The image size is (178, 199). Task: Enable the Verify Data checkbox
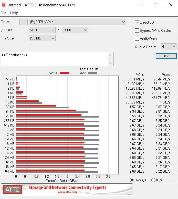coord(137,39)
